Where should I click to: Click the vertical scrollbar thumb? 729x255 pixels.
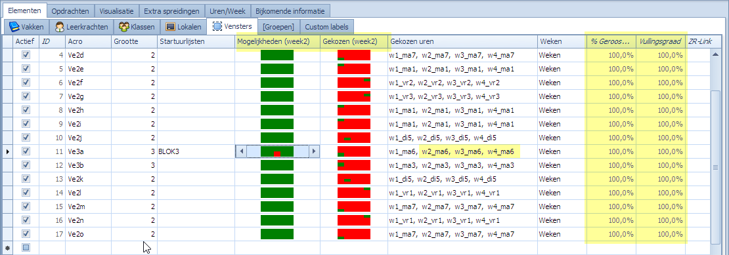(715, 167)
